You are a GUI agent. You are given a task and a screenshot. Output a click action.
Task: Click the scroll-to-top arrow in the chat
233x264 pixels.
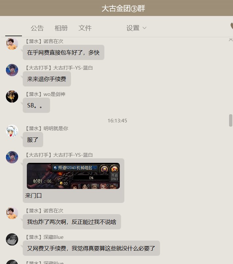231,40
